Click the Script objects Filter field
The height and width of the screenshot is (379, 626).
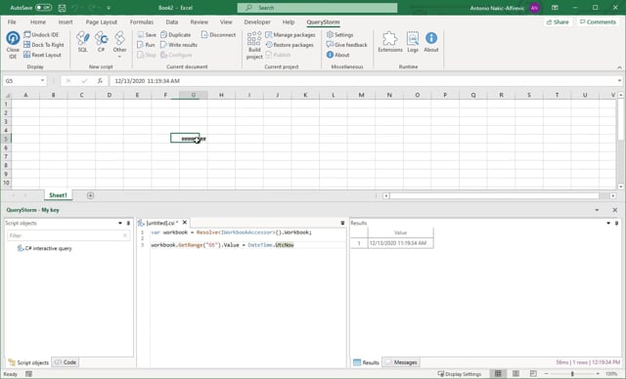point(67,235)
